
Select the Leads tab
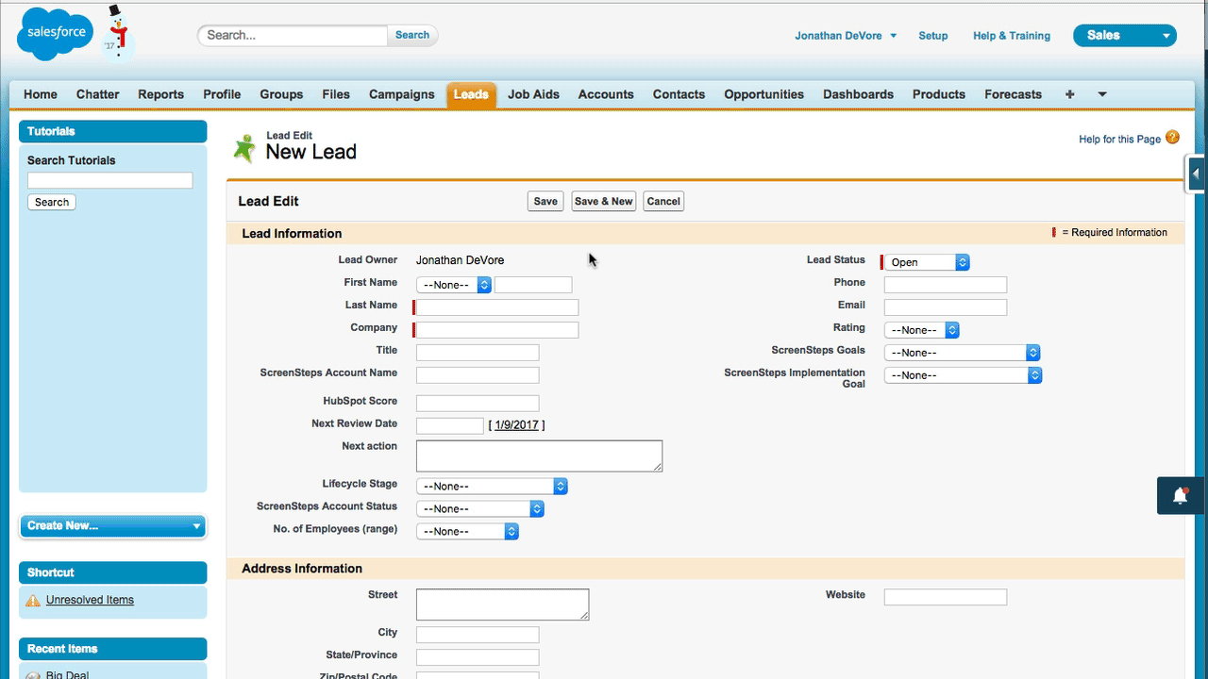pos(471,94)
